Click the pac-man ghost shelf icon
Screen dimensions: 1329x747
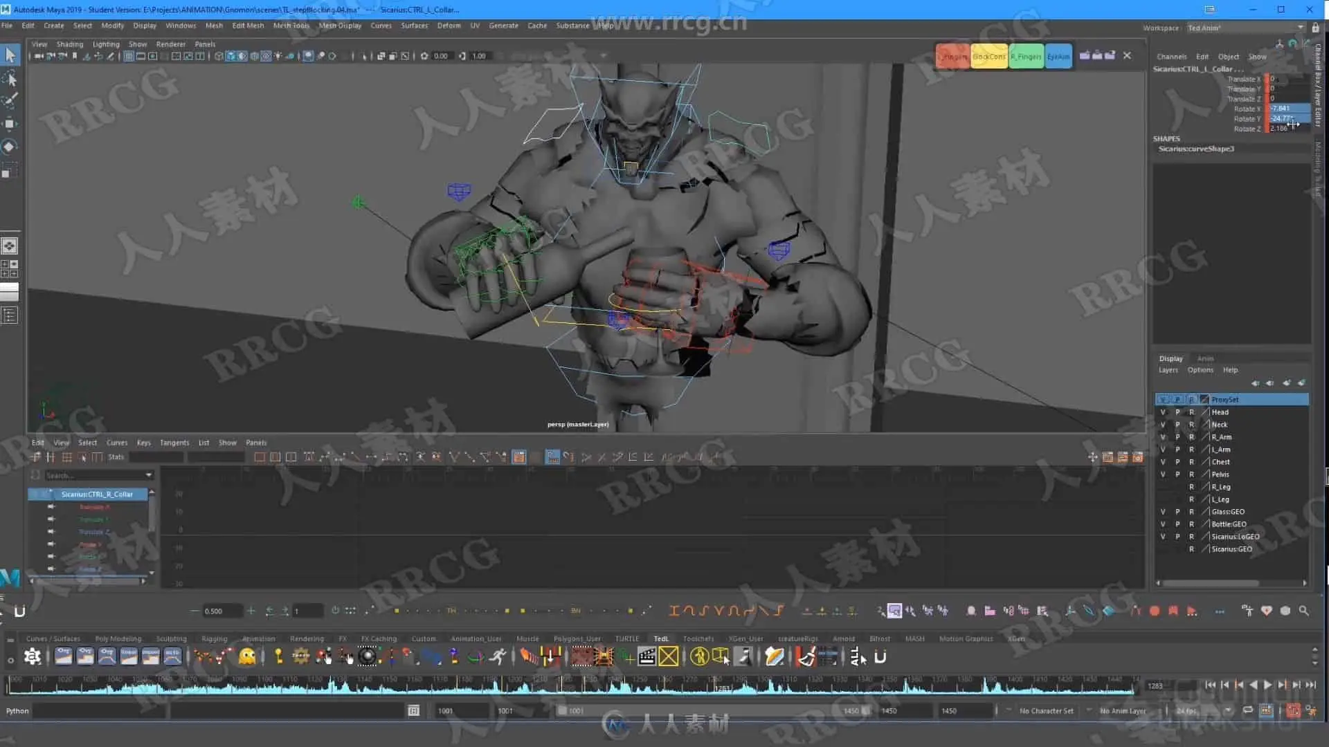click(247, 656)
